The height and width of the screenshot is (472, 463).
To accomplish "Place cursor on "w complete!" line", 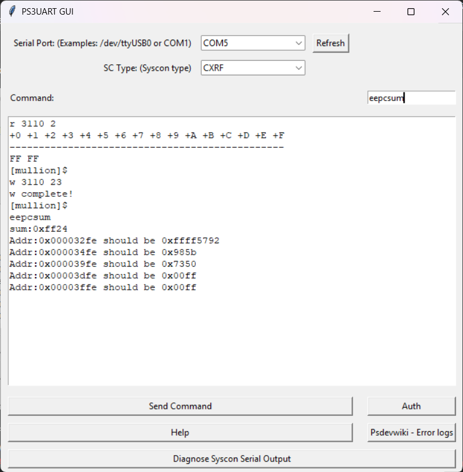I will point(41,194).
